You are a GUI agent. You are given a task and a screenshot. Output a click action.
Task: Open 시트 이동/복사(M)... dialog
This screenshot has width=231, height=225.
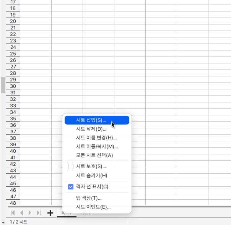(97, 147)
